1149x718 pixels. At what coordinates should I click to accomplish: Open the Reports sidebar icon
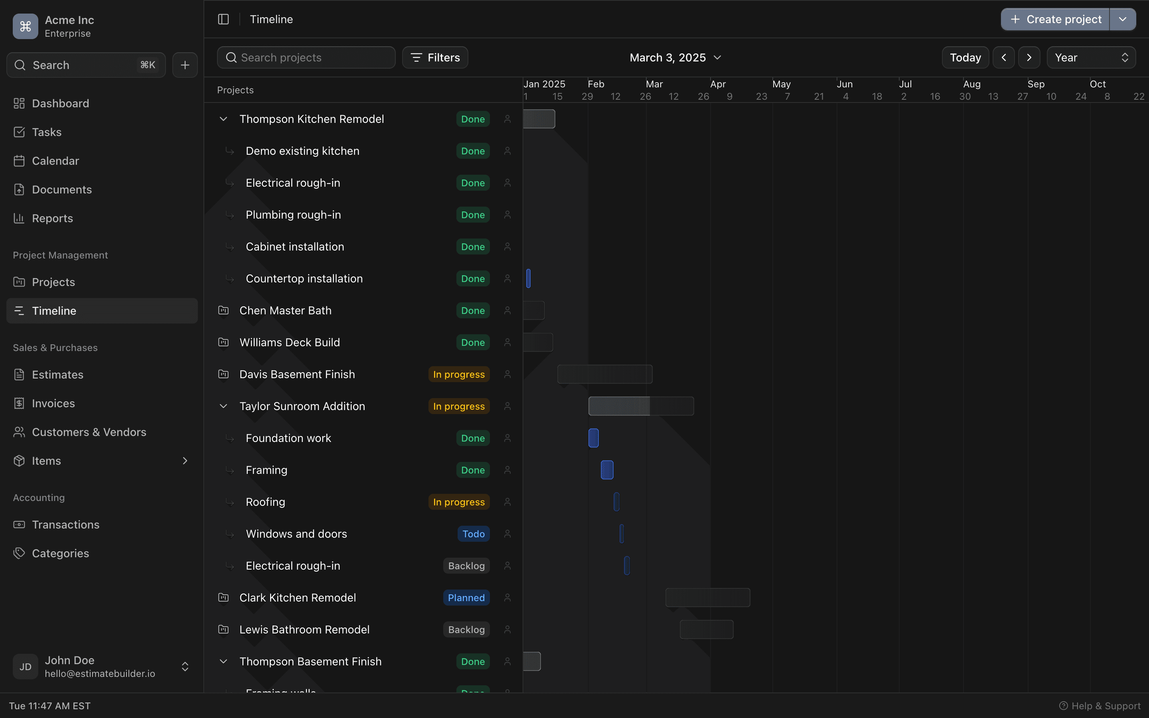click(x=19, y=219)
